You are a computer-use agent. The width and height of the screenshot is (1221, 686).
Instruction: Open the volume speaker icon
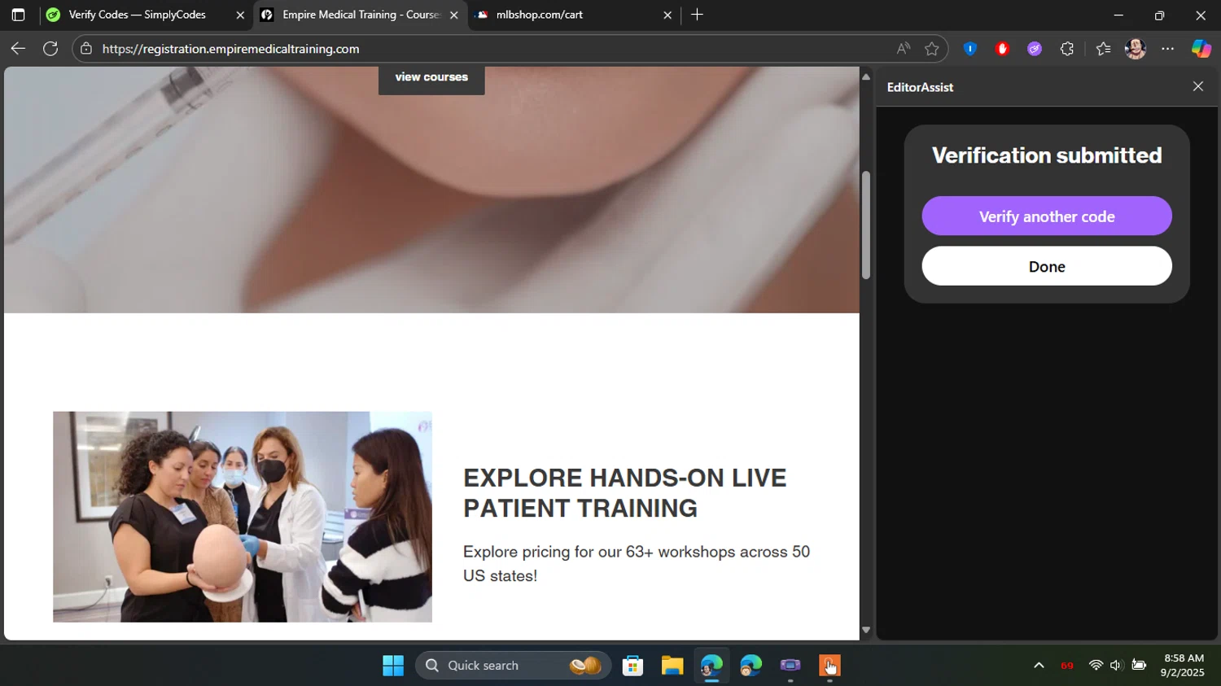pos(1117,666)
